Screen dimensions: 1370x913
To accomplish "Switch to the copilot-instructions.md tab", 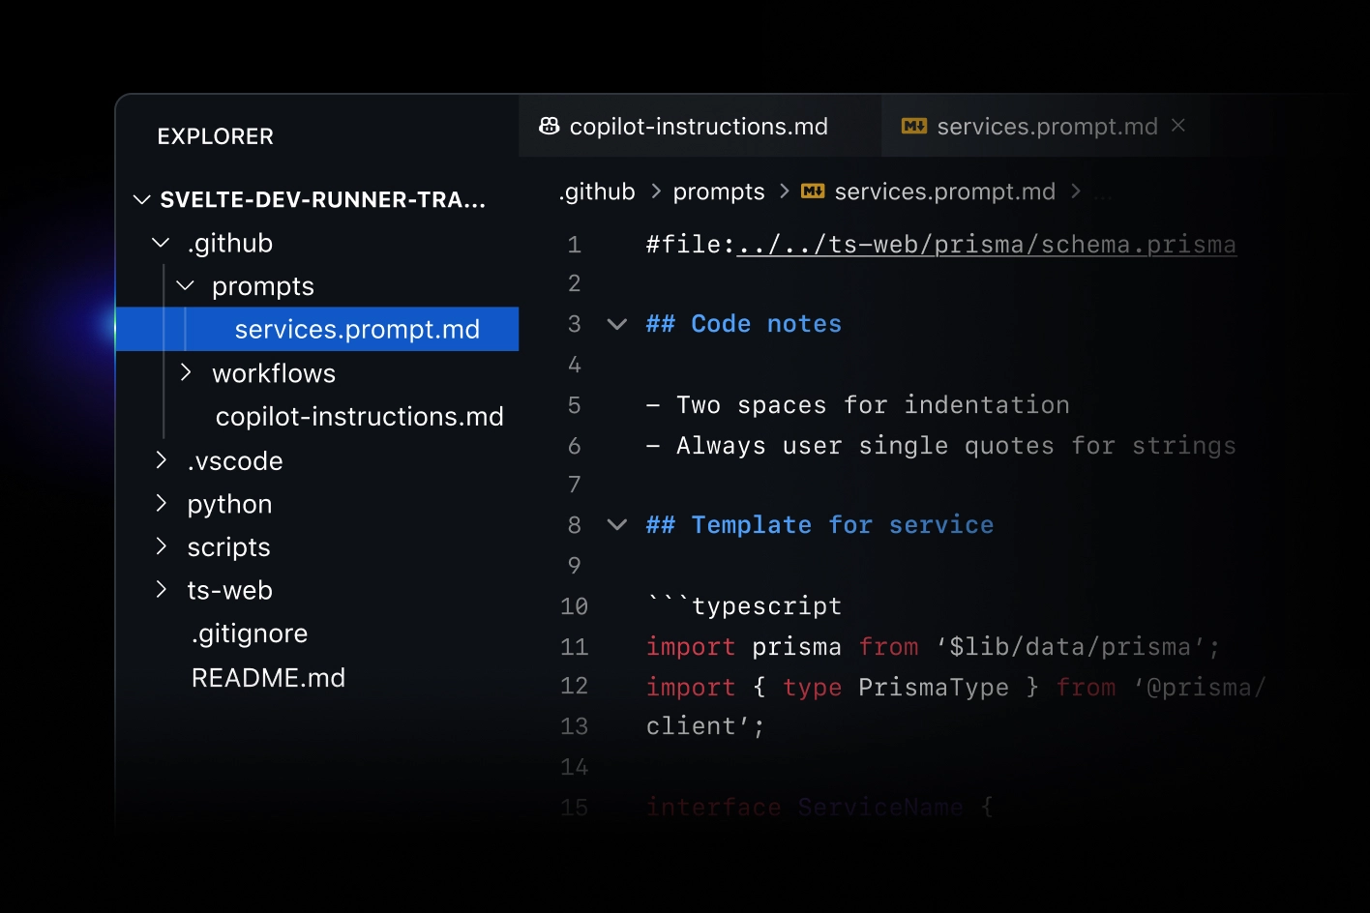I will point(699,126).
